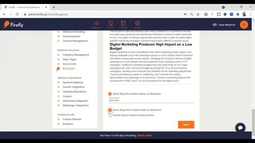
Task: Open Social Icons in sidebar
Action: pos(69,64)
